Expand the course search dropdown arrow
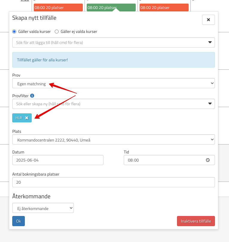The height and width of the screenshot is (242, 229). pos(210,42)
